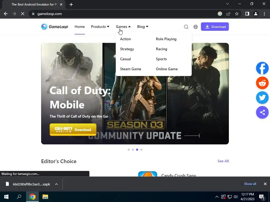The width and height of the screenshot is (270, 202).
Task: Show first carousel slide dot
Action: point(129,150)
